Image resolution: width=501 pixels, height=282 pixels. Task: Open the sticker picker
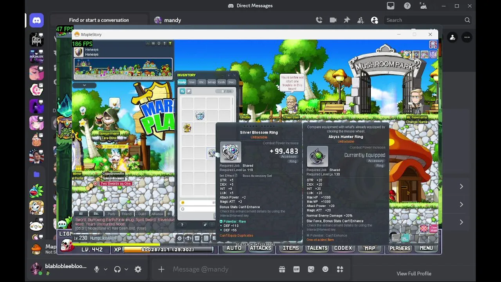[x=311, y=269]
